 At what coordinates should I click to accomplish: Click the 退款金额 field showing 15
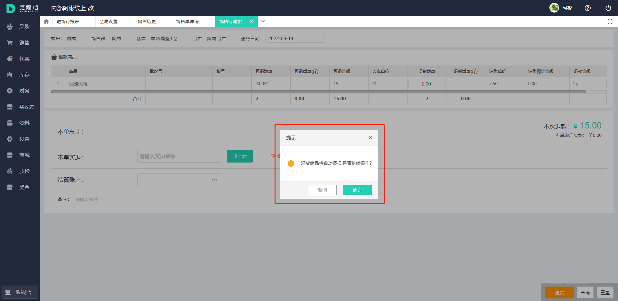point(588,84)
